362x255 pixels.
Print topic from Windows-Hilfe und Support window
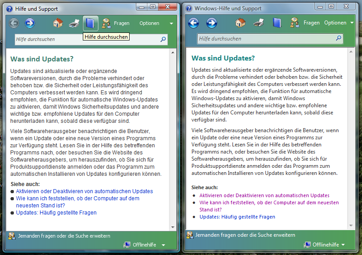coord(259,23)
